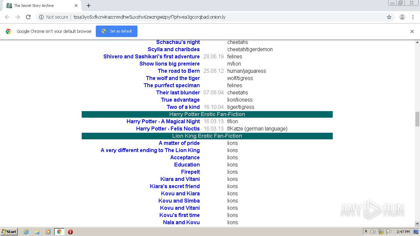
Task: Open Harry Potter - A Magical Night link
Action: (x=163, y=121)
